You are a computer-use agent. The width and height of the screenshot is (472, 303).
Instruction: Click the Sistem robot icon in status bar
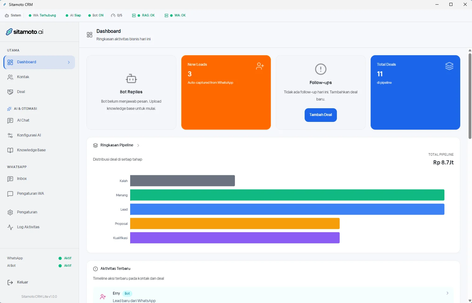point(7,16)
